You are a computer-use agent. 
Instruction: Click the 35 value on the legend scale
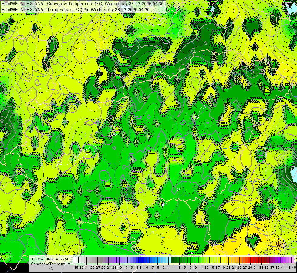coord(267,268)
